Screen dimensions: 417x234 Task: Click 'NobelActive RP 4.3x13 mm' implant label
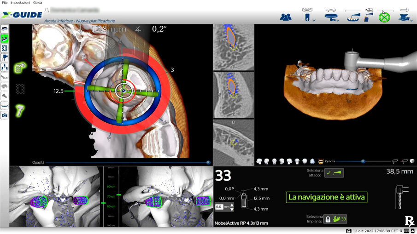tap(241, 223)
